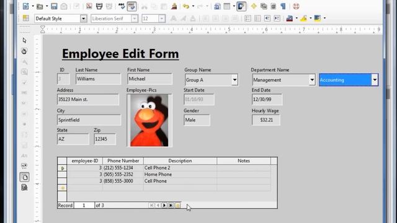Open the recent documents arrow beside Open
This screenshot has width=397, height=223.
coord(47,6)
